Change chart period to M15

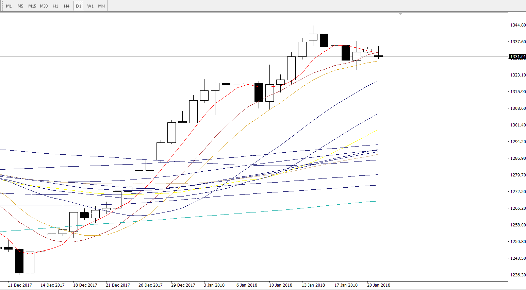tap(32, 6)
